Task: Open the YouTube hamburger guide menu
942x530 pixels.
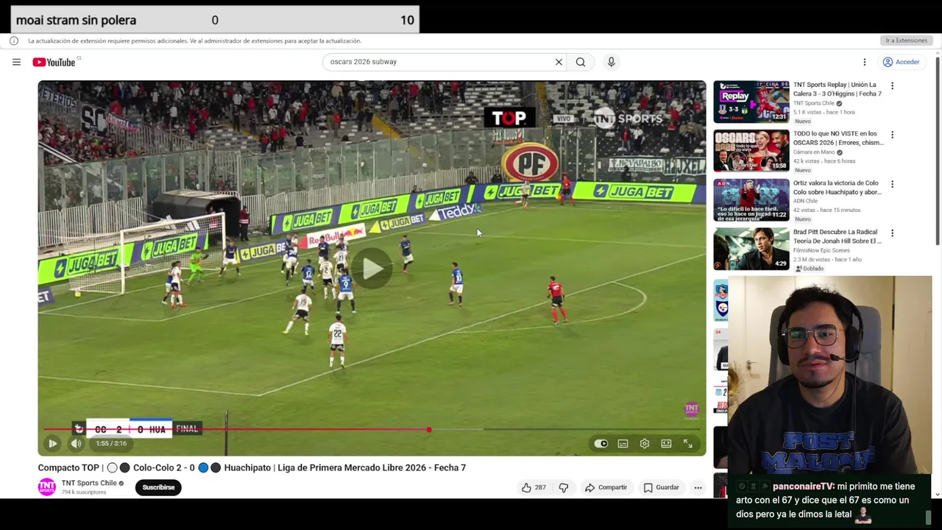Action: [x=16, y=62]
